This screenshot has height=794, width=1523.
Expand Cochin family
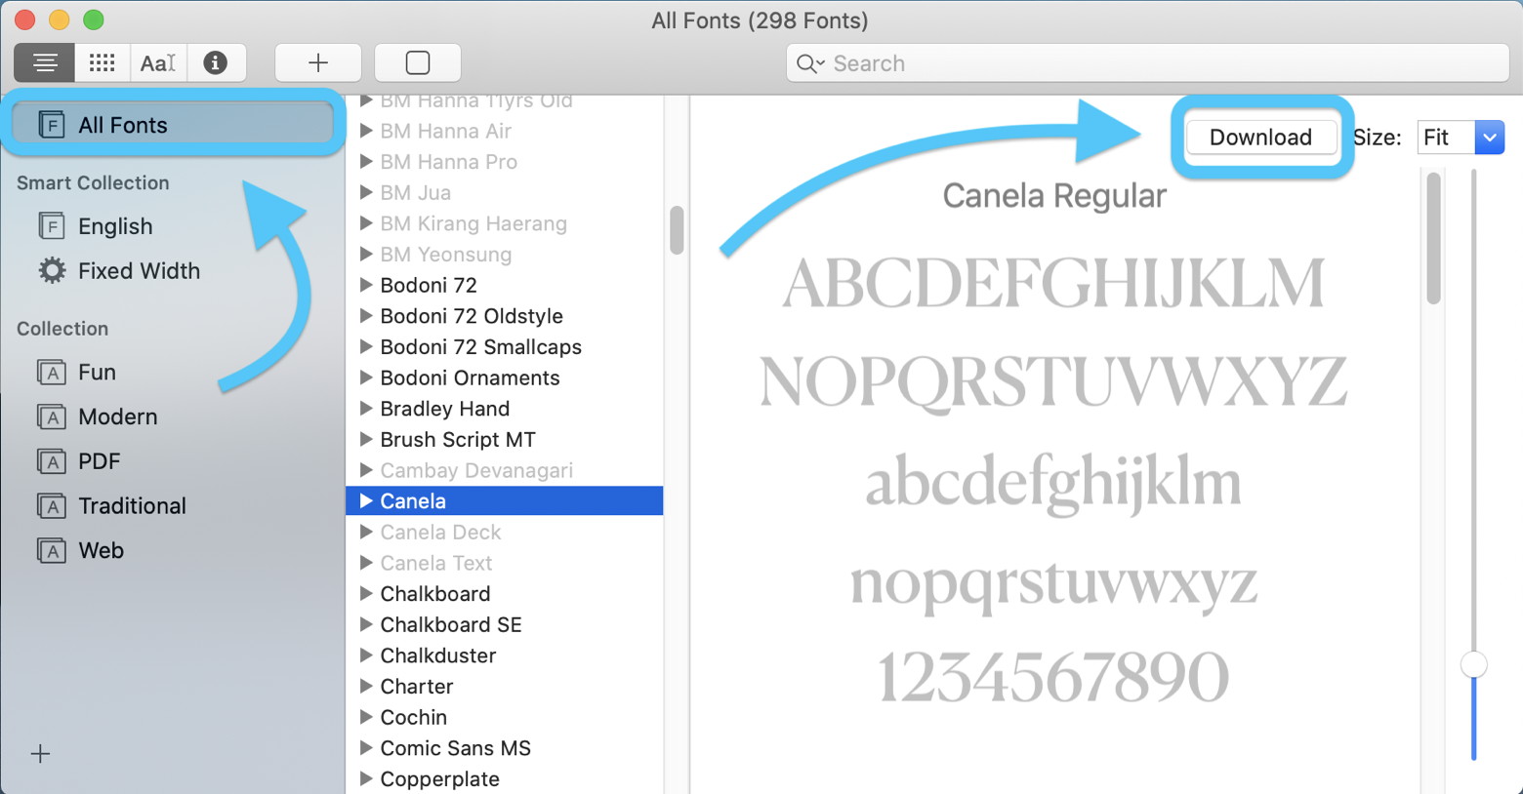coord(366,718)
